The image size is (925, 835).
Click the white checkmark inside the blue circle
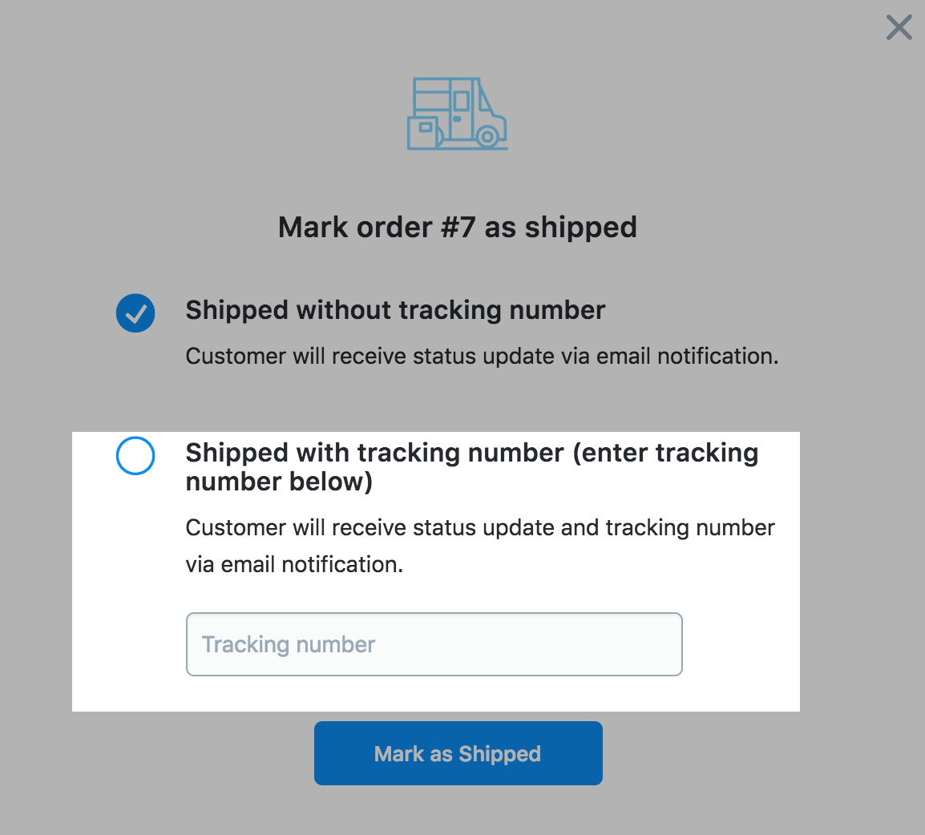(135, 313)
